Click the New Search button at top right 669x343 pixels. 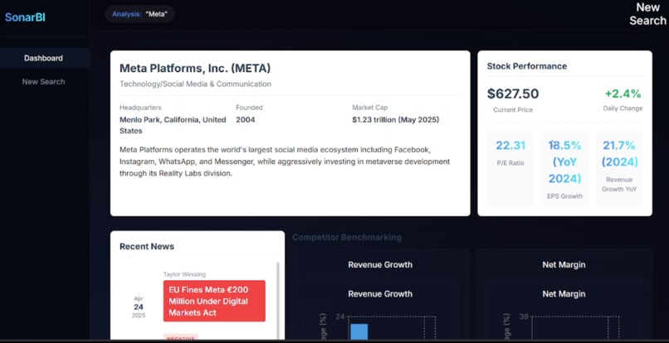(647, 13)
